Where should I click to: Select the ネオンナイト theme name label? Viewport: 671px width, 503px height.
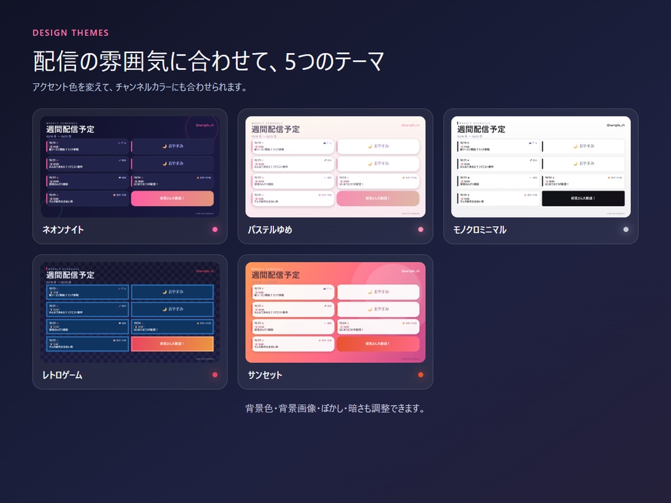(63, 230)
